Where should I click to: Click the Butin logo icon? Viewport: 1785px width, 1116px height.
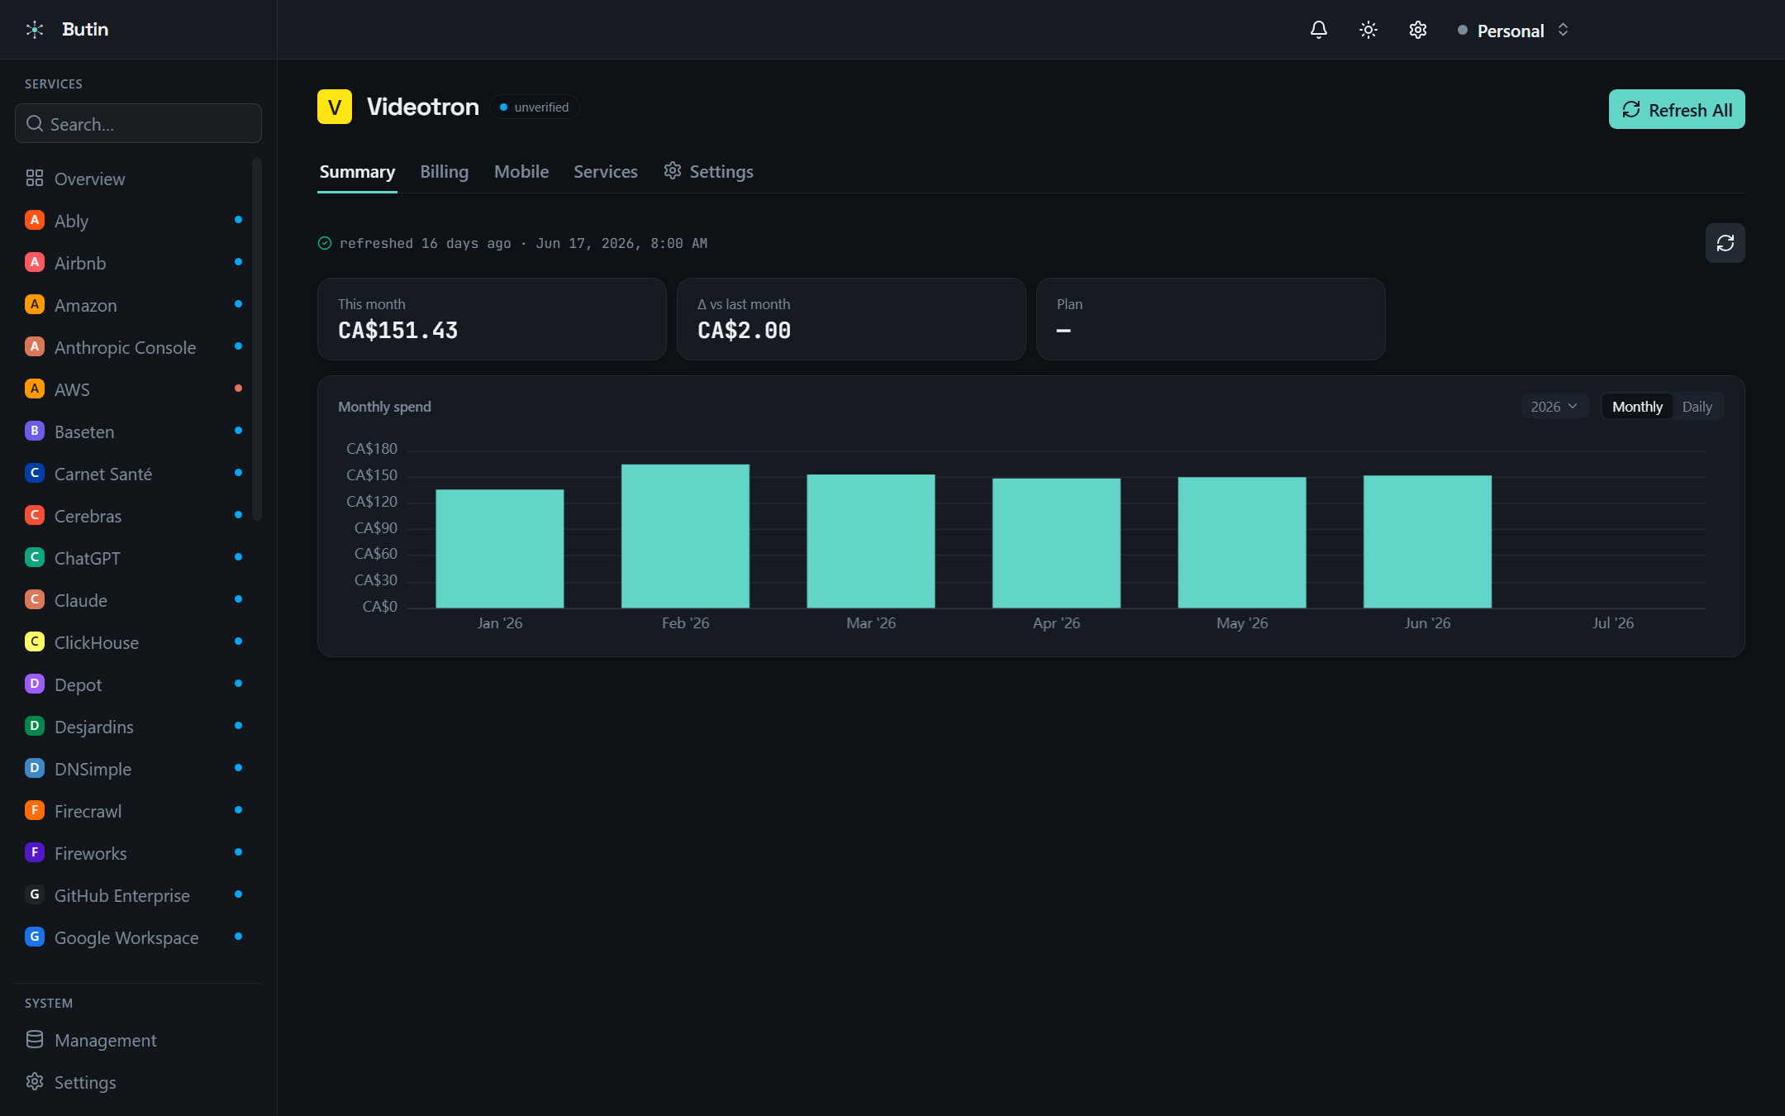click(35, 30)
